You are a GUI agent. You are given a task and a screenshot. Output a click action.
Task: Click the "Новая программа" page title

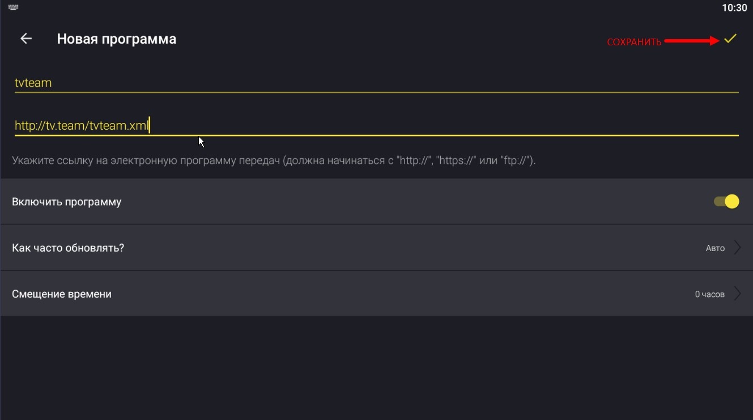117,39
